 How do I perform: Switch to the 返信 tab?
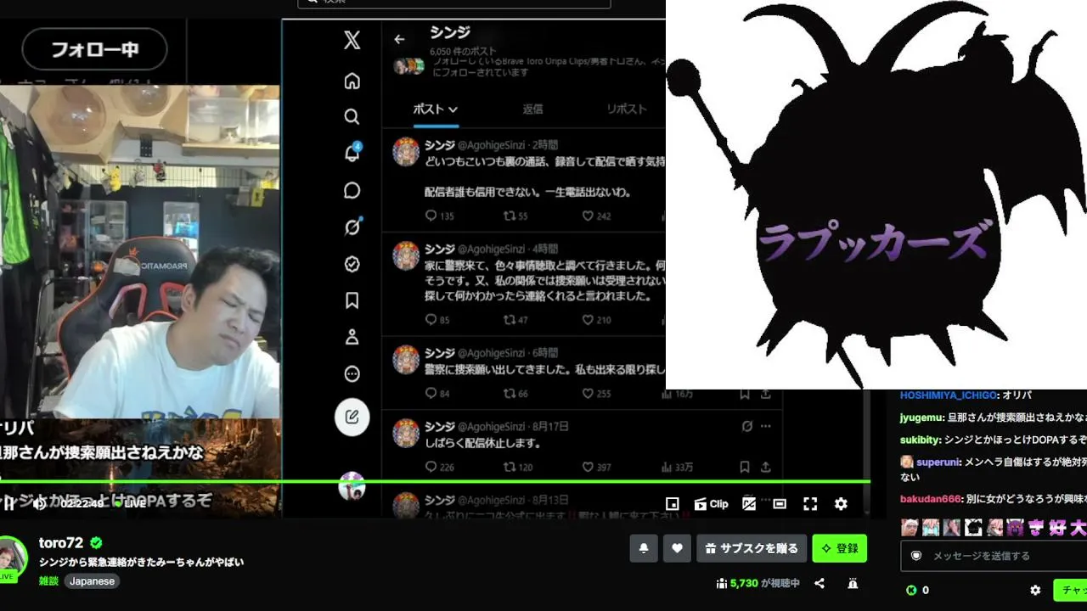click(532, 109)
